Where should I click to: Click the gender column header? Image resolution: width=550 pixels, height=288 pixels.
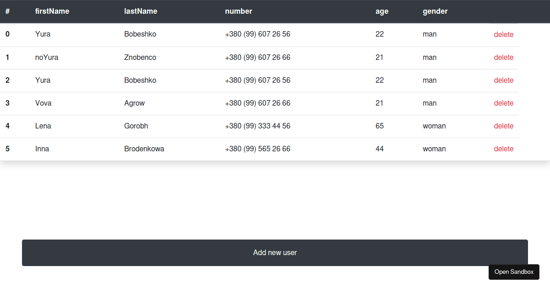435,11
